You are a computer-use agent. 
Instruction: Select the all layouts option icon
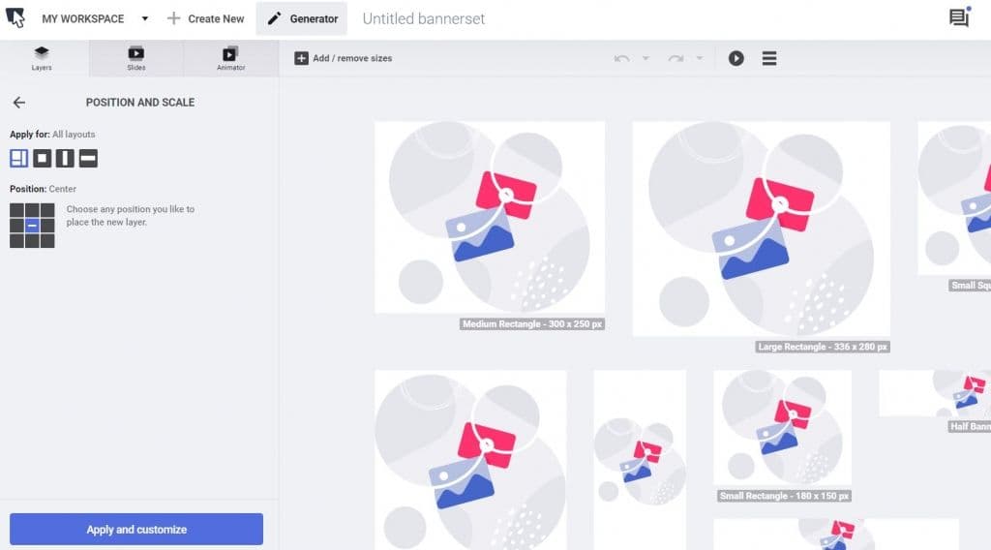pyautogui.click(x=19, y=158)
